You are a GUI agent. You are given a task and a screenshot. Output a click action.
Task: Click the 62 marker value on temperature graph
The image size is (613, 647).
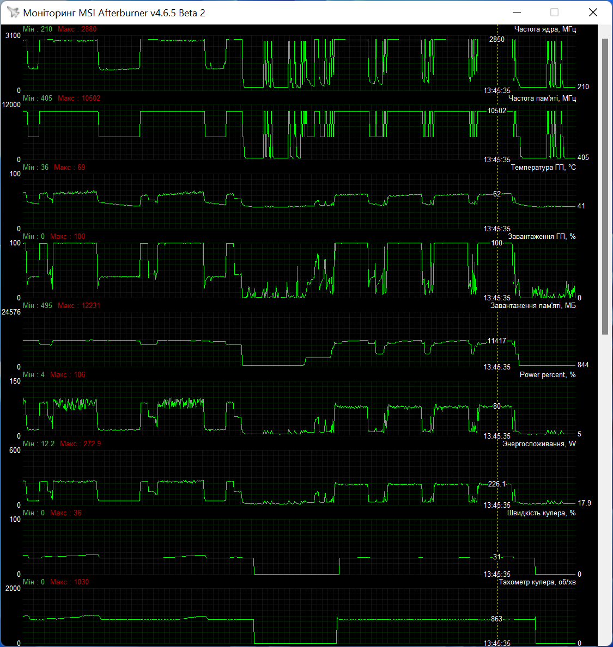(x=497, y=194)
